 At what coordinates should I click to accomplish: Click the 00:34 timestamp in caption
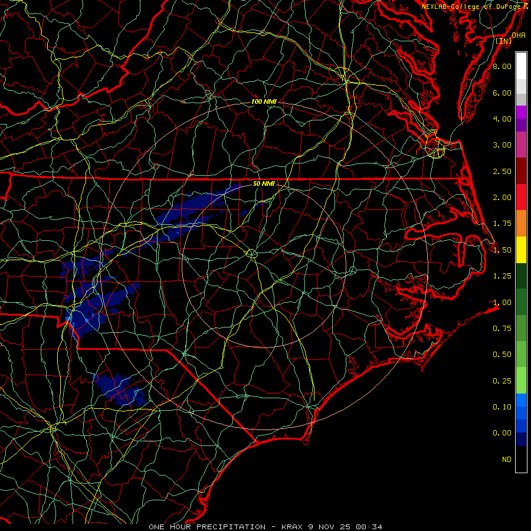[x=369, y=527]
